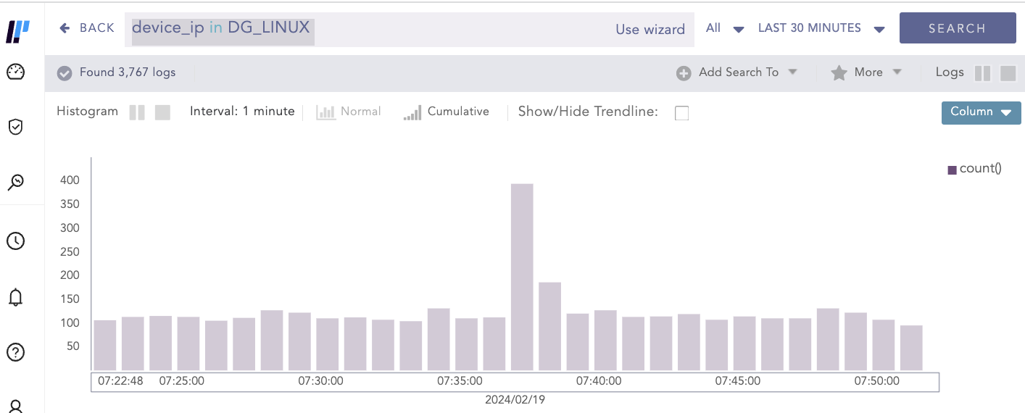Open the dashboard gauge icon in sidebar
The image size is (1025, 413).
click(x=16, y=72)
